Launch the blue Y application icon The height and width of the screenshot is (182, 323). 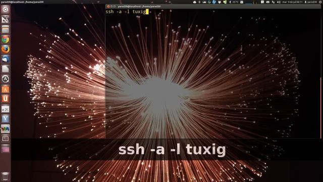tap(6, 119)
